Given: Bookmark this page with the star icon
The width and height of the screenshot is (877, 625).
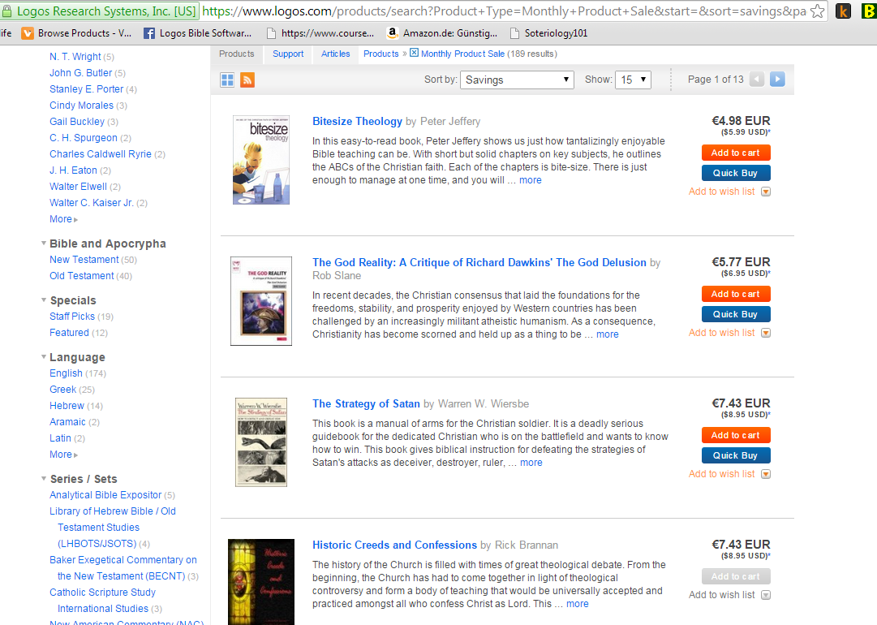Looking at the screenshot, I should [817, 11].
